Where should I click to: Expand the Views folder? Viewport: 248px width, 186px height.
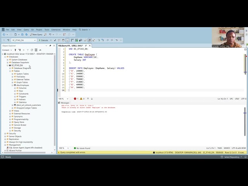10,111
